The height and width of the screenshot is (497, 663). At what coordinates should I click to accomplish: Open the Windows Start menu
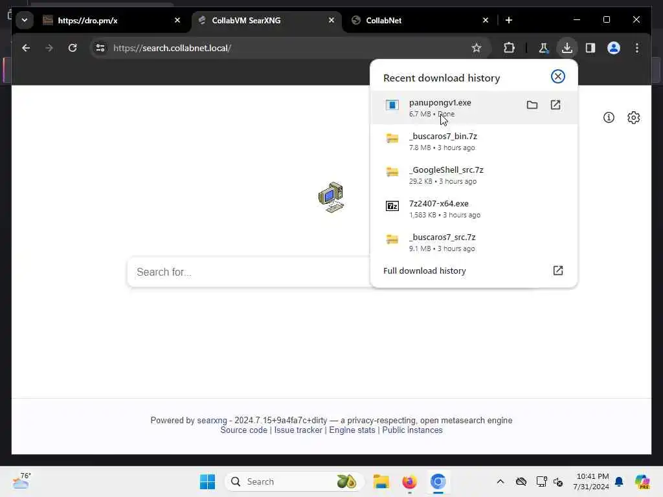(x=207, y=481)
